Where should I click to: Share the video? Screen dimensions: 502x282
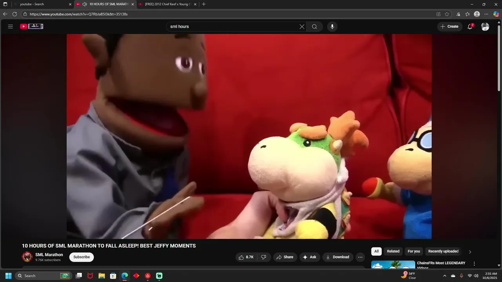(285, 257)
